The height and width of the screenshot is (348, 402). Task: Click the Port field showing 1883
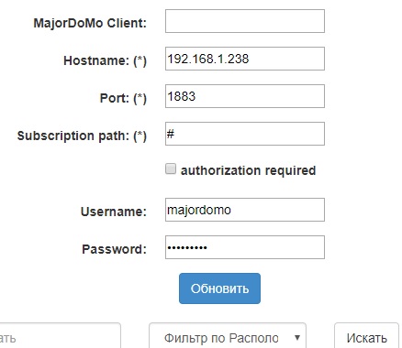245,96
